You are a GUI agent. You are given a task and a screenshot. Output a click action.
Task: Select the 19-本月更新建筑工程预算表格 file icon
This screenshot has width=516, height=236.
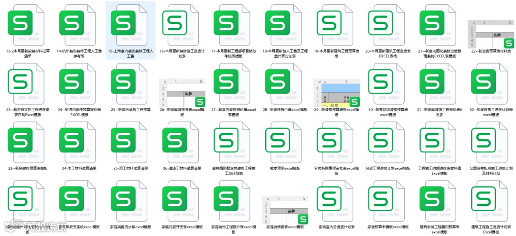[x=335, y=25]
